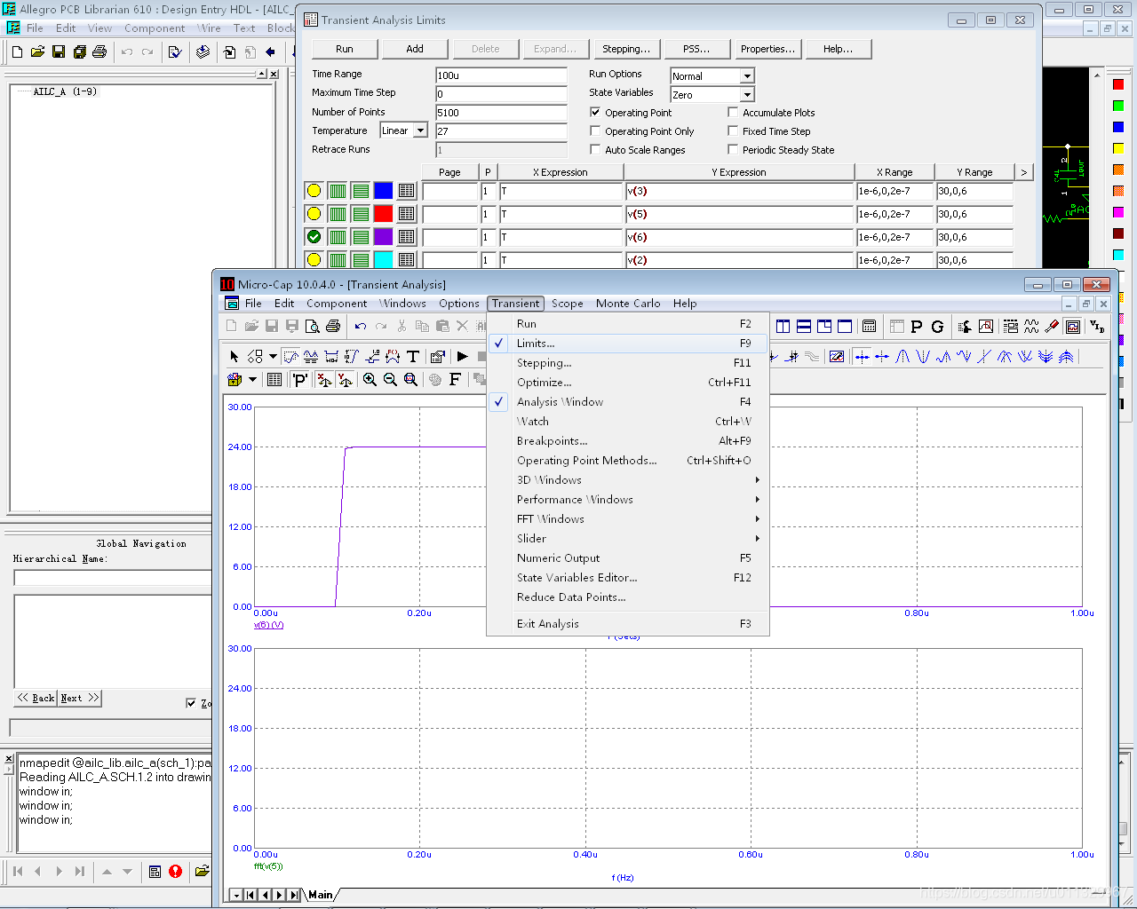Click the red error marker icon in Allegro bottom toolbar

pos(175,872)
